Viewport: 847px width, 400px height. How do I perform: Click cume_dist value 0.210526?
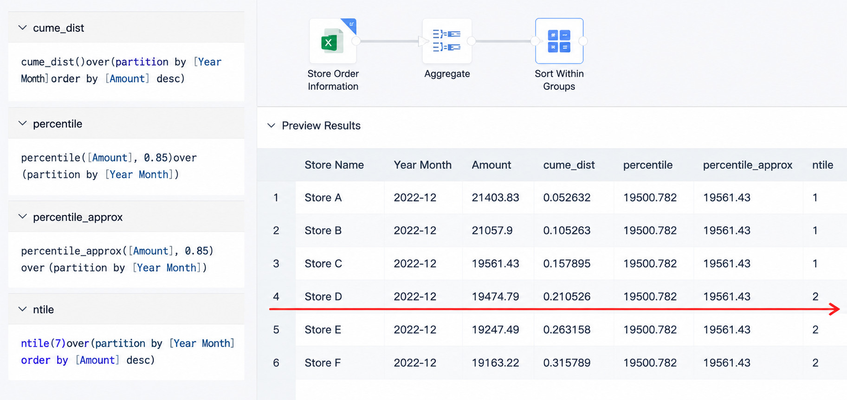(x=567, y=297)
